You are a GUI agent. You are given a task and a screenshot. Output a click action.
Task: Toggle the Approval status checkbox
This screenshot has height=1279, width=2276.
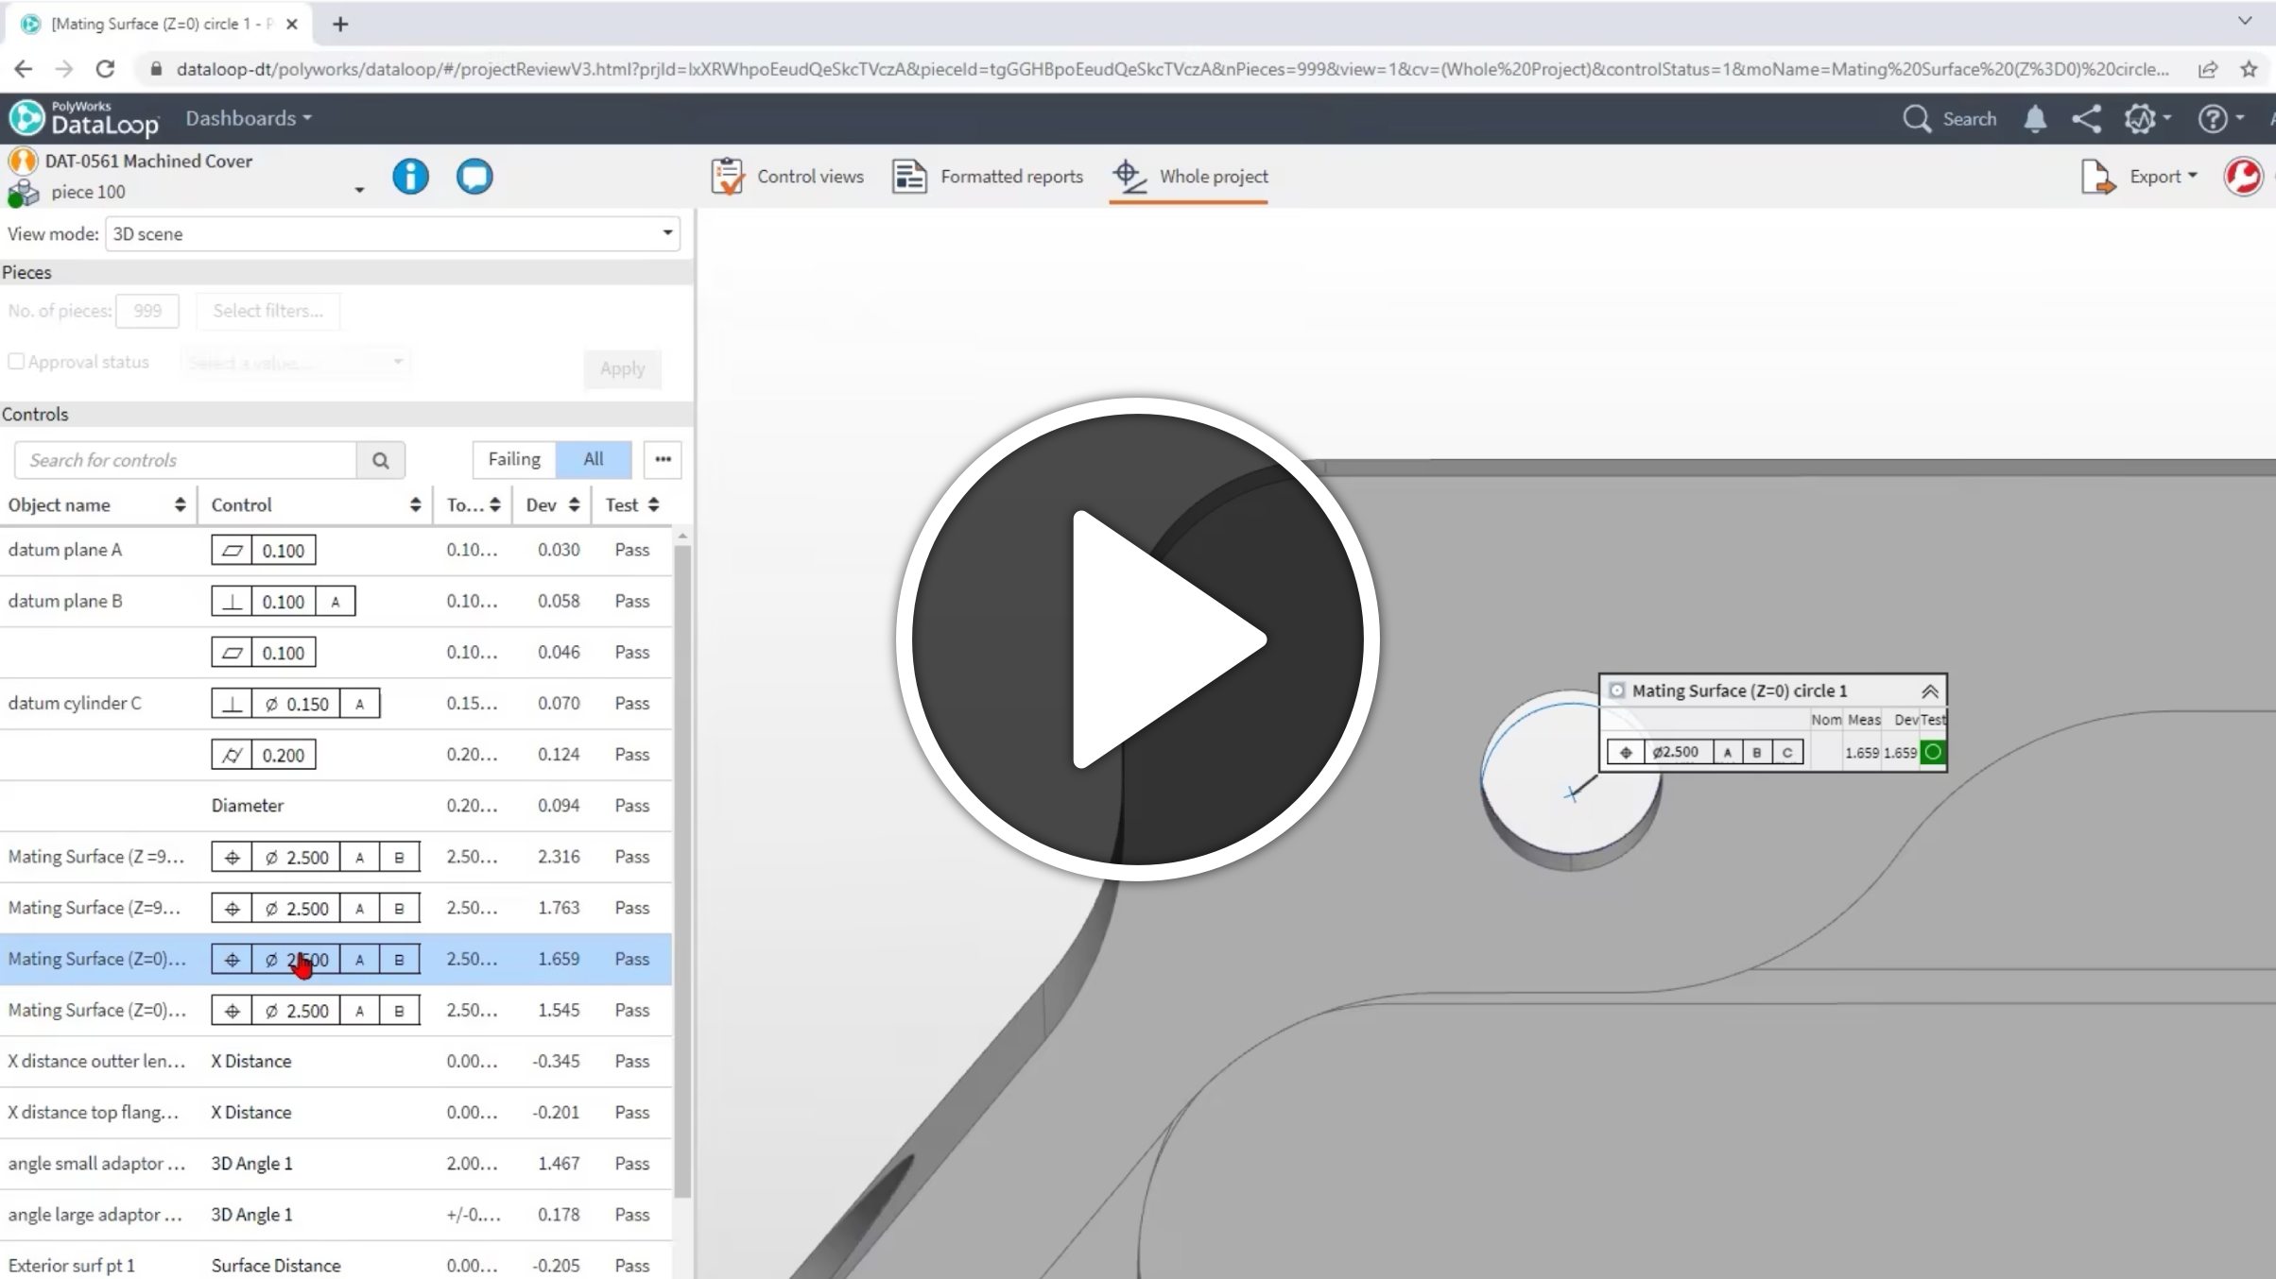point(16,362)
